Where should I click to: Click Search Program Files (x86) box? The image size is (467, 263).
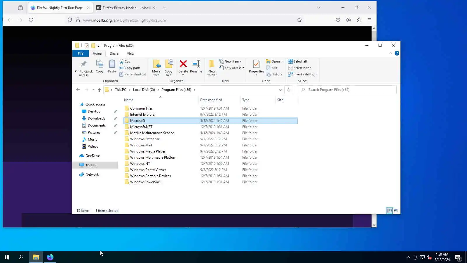pos(347,90)
